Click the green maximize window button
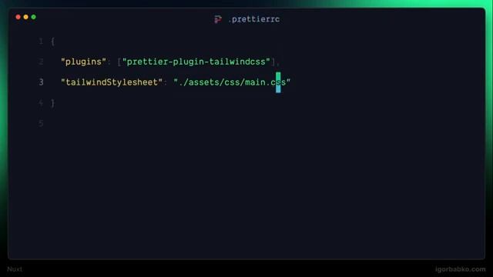Screen dimensions: 493x277 [x=34, y=17]
